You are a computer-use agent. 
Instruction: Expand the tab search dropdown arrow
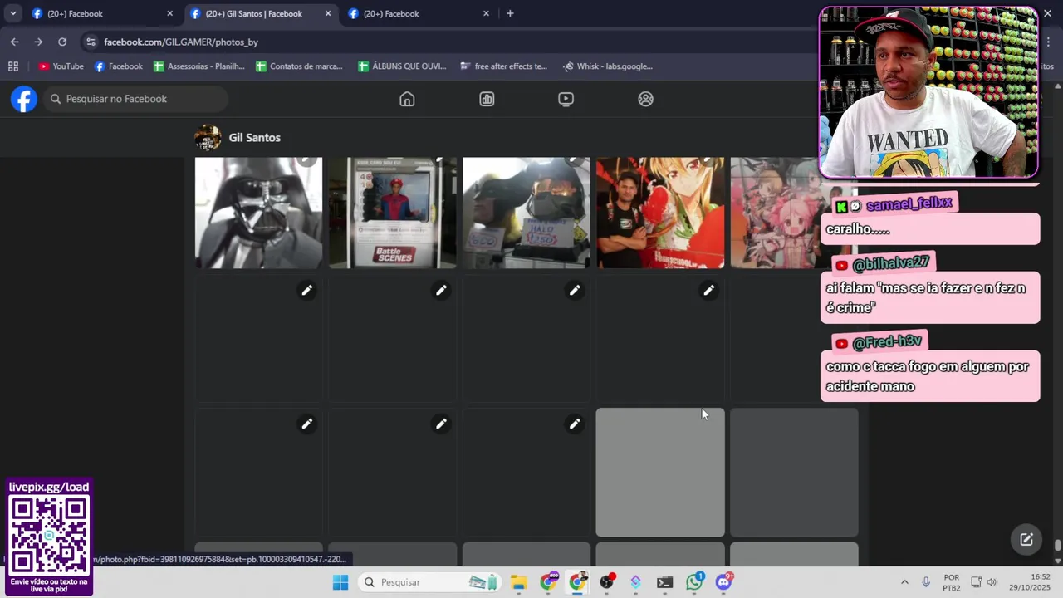tap(12, 13)
